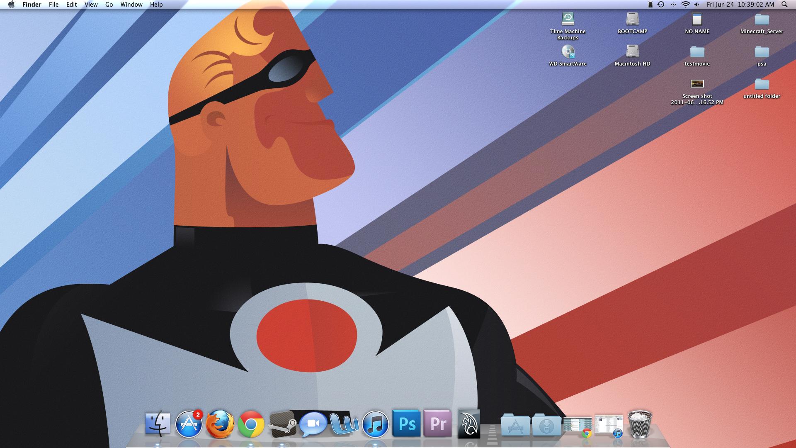
Task: Open Firefox from the Dock
Action: (220, 424)
